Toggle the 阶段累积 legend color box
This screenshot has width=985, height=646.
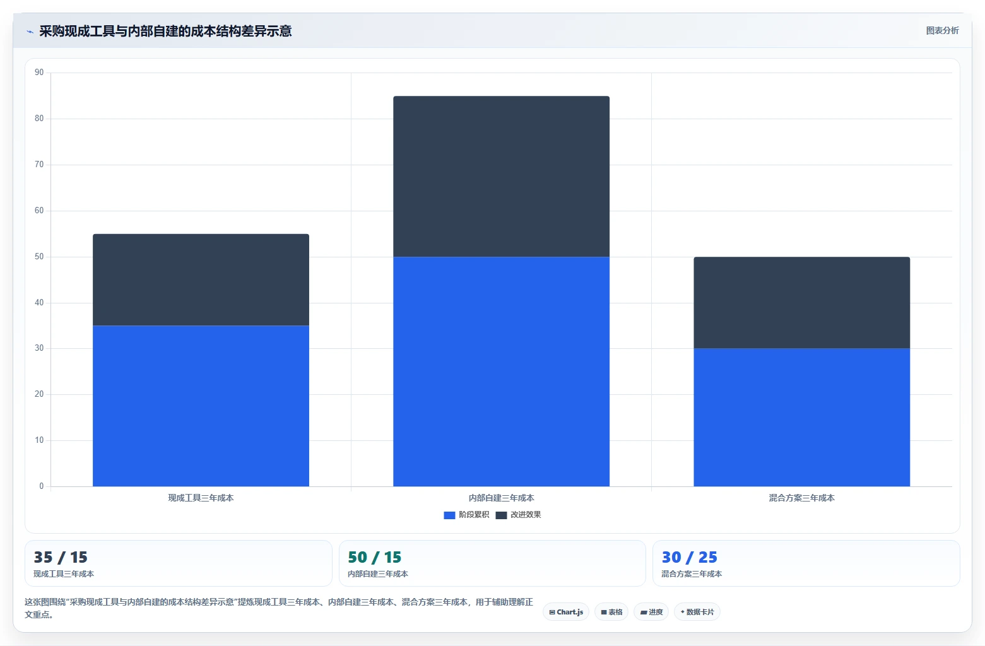pos(449,515)
